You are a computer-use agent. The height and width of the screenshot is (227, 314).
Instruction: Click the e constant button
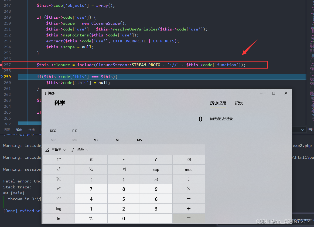[124, 160]
